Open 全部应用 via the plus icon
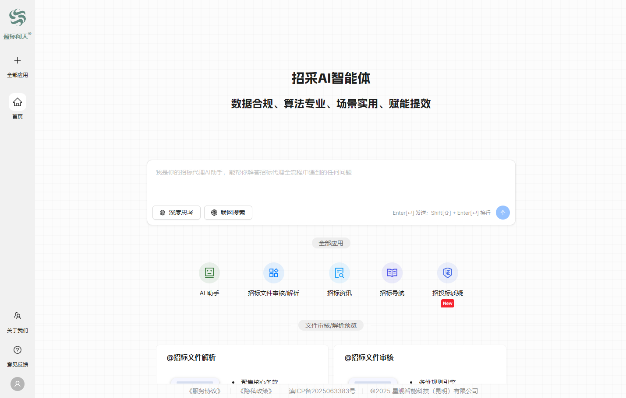Viewport: 626px width, 398px height. point(18,60)
